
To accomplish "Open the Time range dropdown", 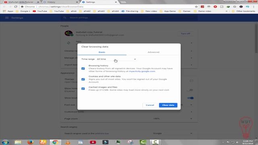I will 117,59.
